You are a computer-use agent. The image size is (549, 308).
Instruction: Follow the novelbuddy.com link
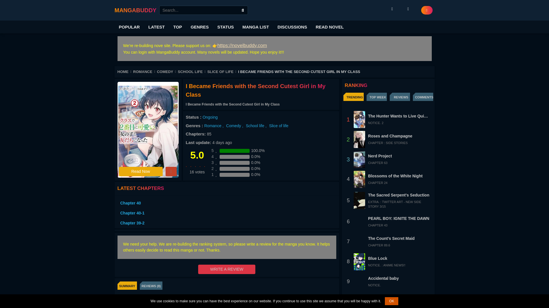[x=242, y=45]
